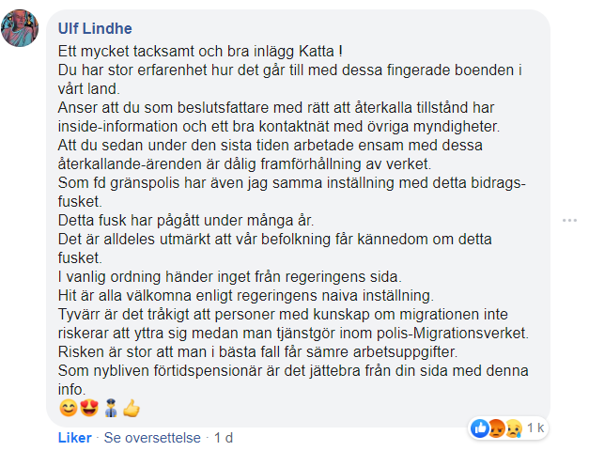
Task: Open Ulf Lindhe's profile name link
Action: [95, 28]
